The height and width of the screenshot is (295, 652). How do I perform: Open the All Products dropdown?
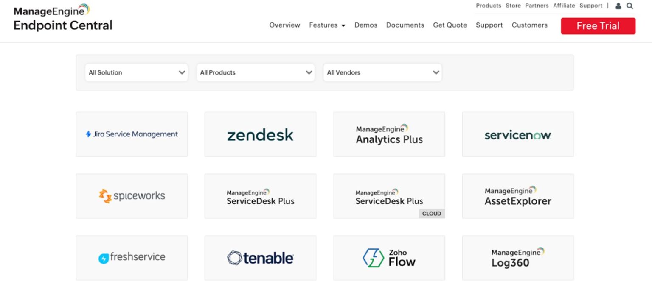(x=255, y=72)
